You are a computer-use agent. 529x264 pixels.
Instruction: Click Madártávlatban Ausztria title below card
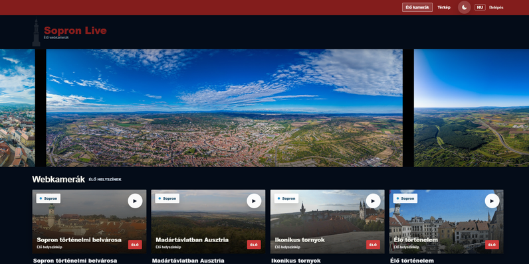pyautogui.click(x=188, y=261)
